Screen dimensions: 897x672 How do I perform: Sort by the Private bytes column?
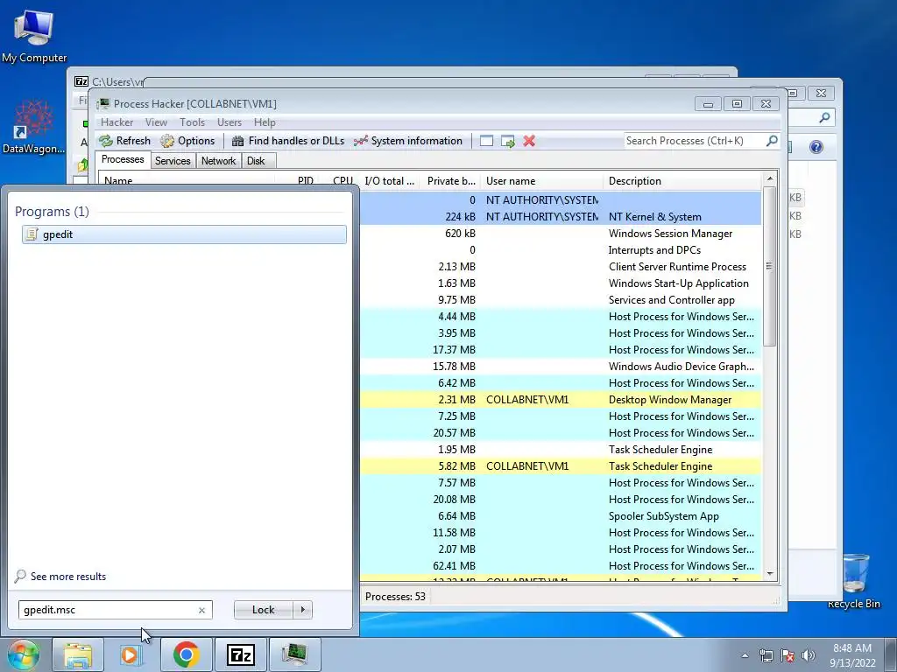tap(449, 180)
